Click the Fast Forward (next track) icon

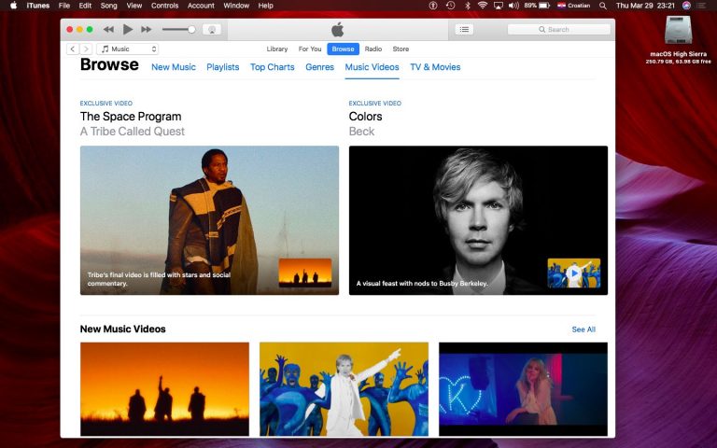click(147, 30)
